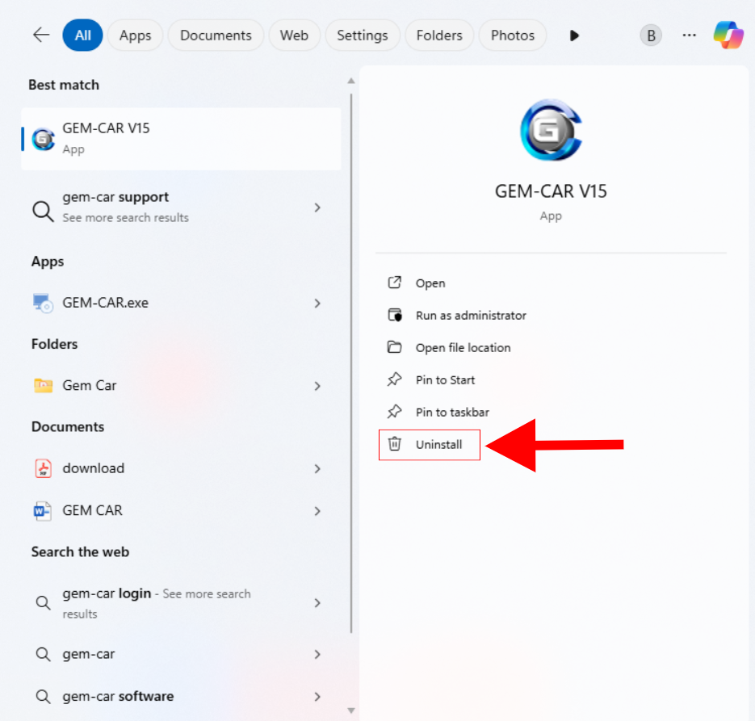The width and height of the screenshot is (755, 721).
Task: Click the Uninstall trash can icon
Action: [394, 444]
